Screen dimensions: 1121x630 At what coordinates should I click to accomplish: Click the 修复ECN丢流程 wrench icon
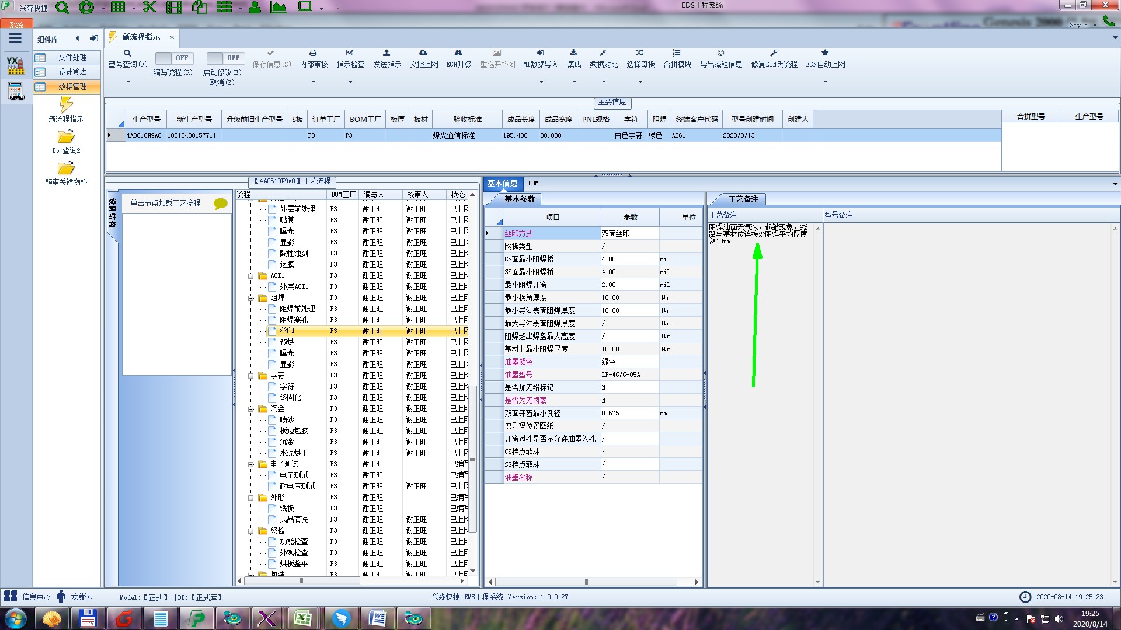(x=774, y=53)
